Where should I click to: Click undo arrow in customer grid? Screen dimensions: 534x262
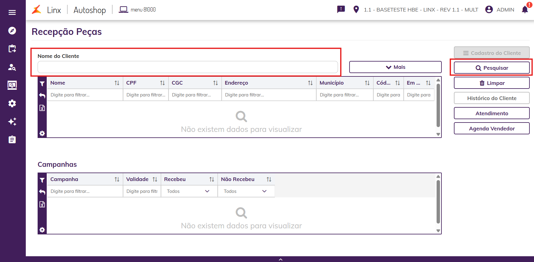coord(42,96)
